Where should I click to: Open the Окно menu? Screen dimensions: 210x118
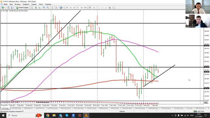coord(41,4)
